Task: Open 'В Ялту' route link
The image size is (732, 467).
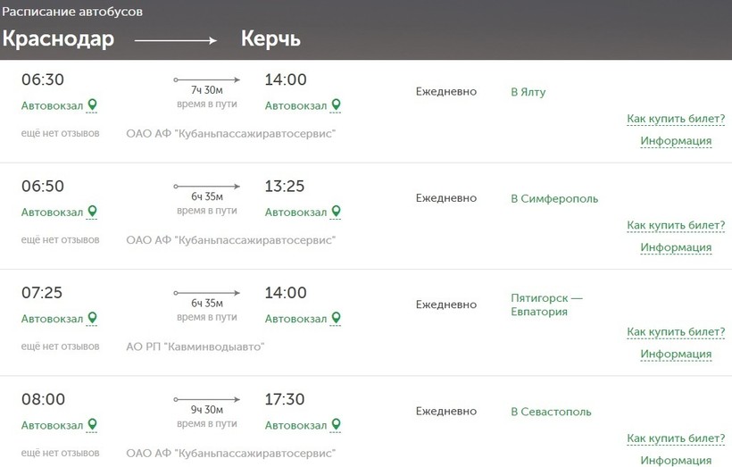Action: pos(528,92)
